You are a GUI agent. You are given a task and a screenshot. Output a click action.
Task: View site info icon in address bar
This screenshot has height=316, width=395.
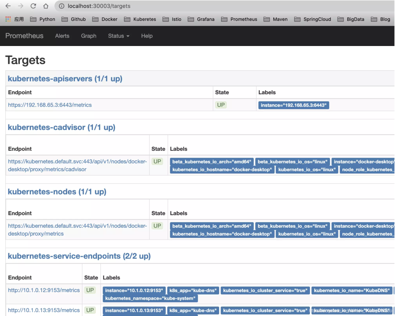[x=61, y=6]
